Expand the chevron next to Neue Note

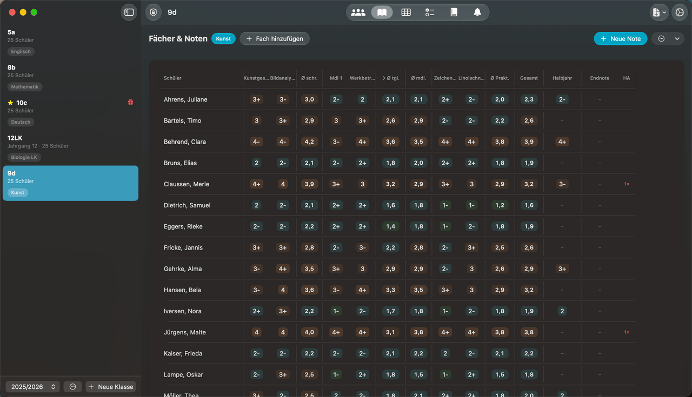tap(677, 39)
